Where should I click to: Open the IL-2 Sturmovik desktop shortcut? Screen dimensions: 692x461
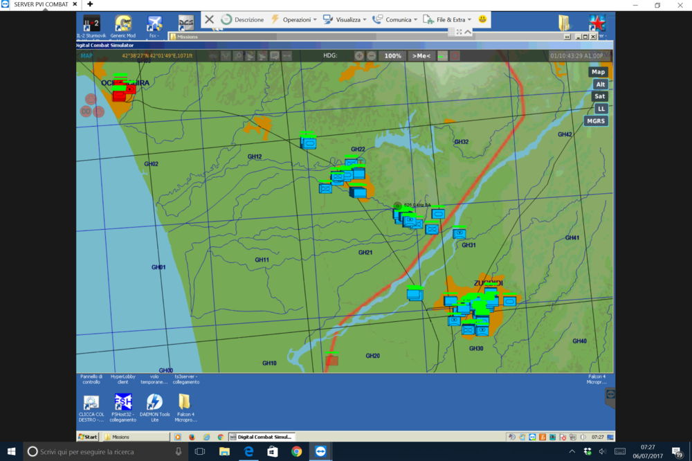pos(91,26)
